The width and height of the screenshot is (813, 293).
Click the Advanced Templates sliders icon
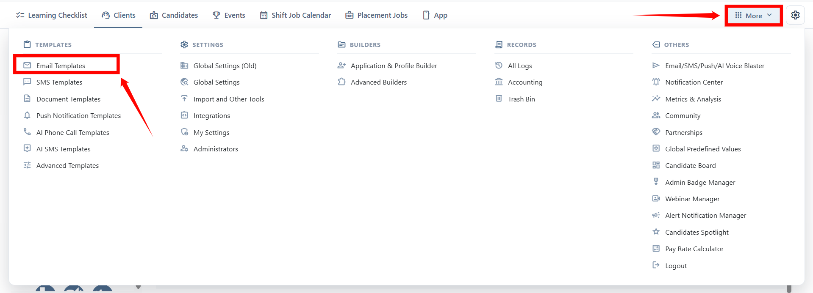click(27, 165)
